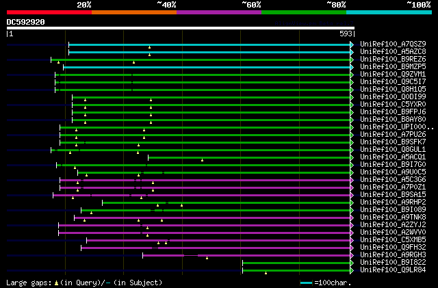The image size is (438, 288).
Task: Click the UniRef100_Q9LR84 text
Action: (393, 270)
